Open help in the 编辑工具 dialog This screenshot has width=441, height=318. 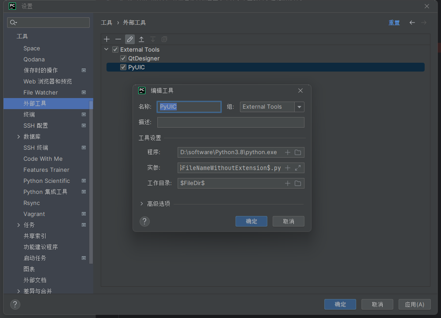point(144,222)
